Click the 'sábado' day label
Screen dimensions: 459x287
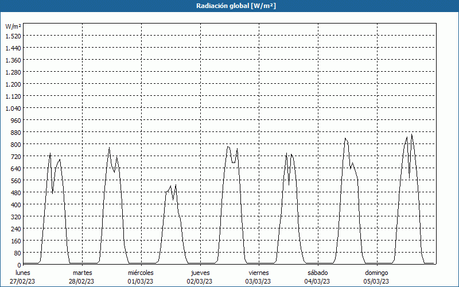(x=318, y=273)
